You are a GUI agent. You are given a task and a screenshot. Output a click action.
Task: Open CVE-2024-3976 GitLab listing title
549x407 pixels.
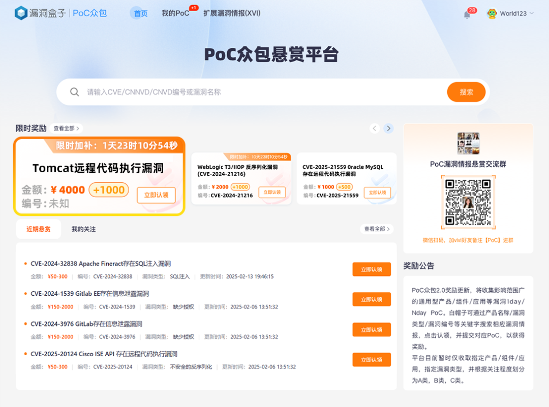pos(86,324)
